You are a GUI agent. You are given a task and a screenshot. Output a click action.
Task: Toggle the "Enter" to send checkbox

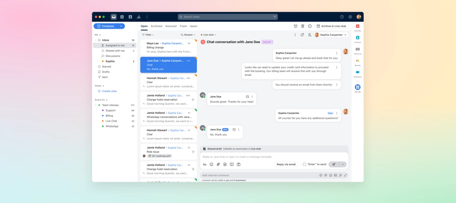coord(304,164)
